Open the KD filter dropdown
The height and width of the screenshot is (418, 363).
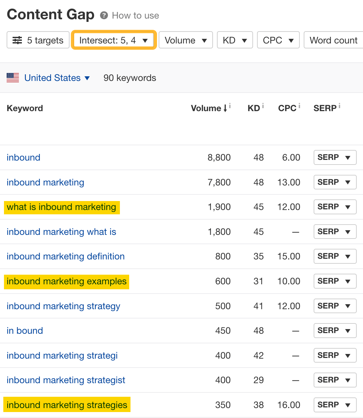tap(235, 40)
